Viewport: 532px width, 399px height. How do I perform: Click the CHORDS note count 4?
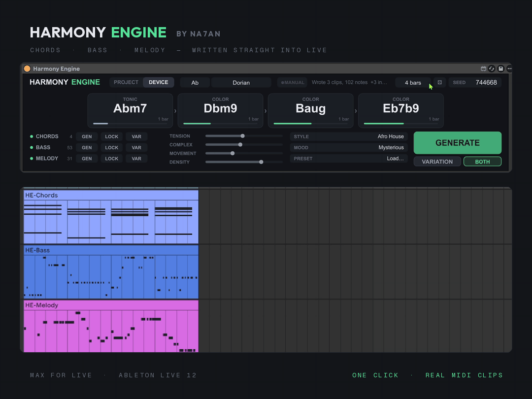pyautogui.click(x=71, y=137)
